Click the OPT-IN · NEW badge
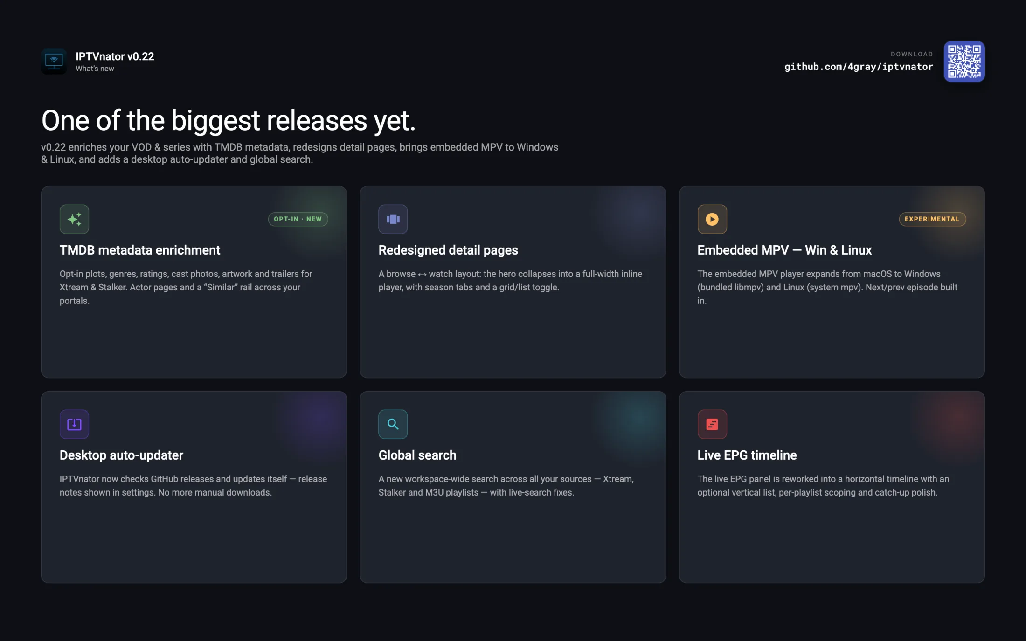Viewport: 1026px width, 641px height. click(298, 219)
